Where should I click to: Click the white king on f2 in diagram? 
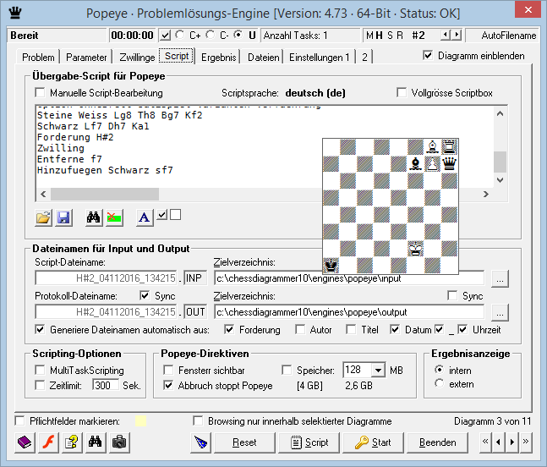click(x=415, y=250)
